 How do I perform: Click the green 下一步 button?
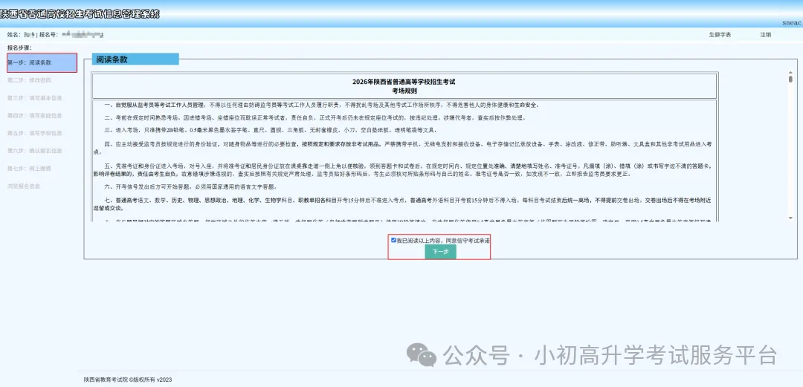pyautogui.click(x=440, y=252)
